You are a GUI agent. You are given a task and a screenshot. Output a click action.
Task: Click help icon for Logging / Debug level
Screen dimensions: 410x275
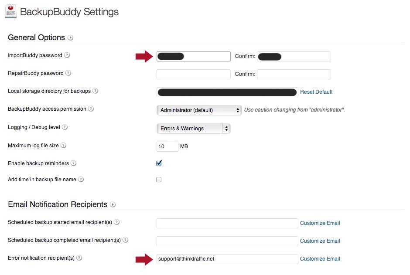(65, 127)
